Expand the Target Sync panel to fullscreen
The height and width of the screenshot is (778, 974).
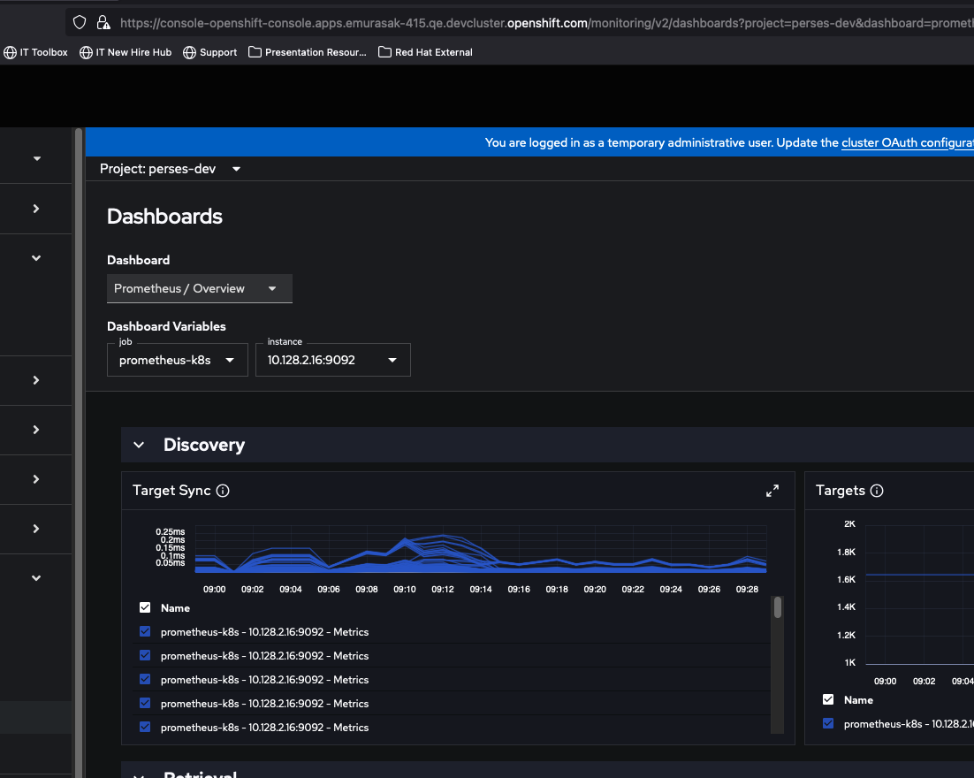(772, 491)
